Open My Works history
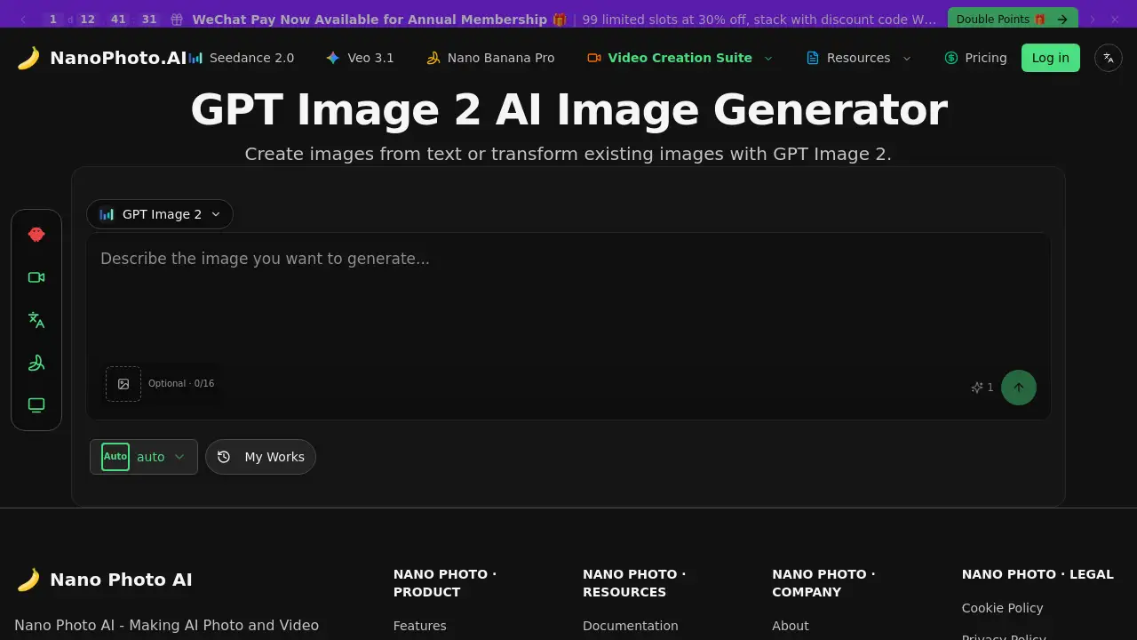The image size is (1137, 640). (260, 456)
